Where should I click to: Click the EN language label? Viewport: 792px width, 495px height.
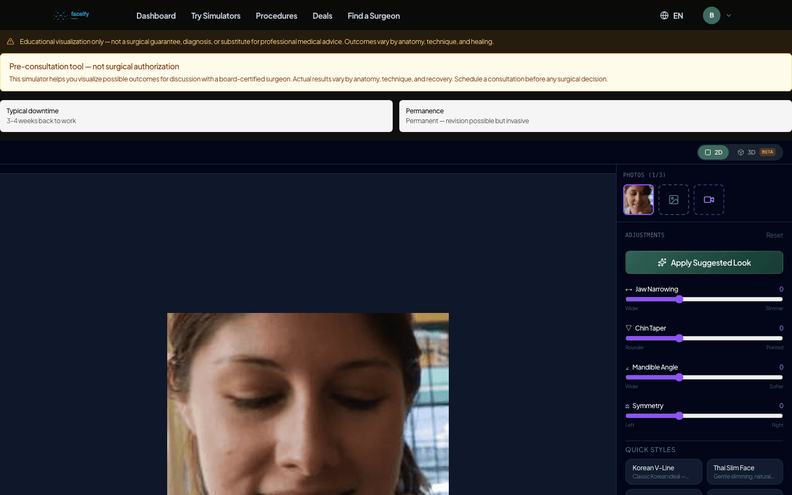678,16
